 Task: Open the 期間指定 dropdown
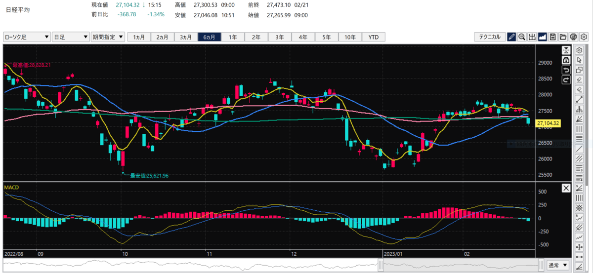click(108, 37)
